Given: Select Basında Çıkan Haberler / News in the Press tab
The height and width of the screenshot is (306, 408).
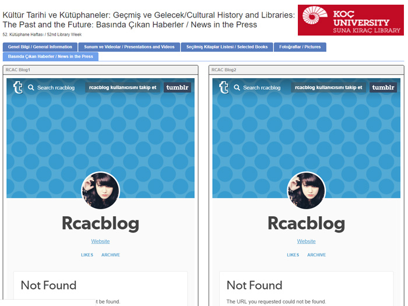Looking at the screenshot, I should coord(51,57).
